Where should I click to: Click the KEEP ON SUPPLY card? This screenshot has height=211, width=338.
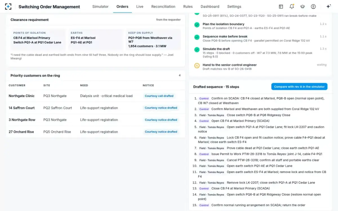(x=153, y=39)
